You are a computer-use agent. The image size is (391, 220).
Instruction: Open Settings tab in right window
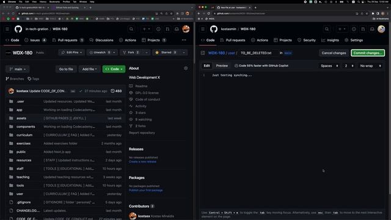pyautogui.click(x=354, y=40)
